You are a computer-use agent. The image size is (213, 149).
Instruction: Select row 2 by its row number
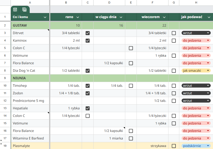(x=5, y=26)
